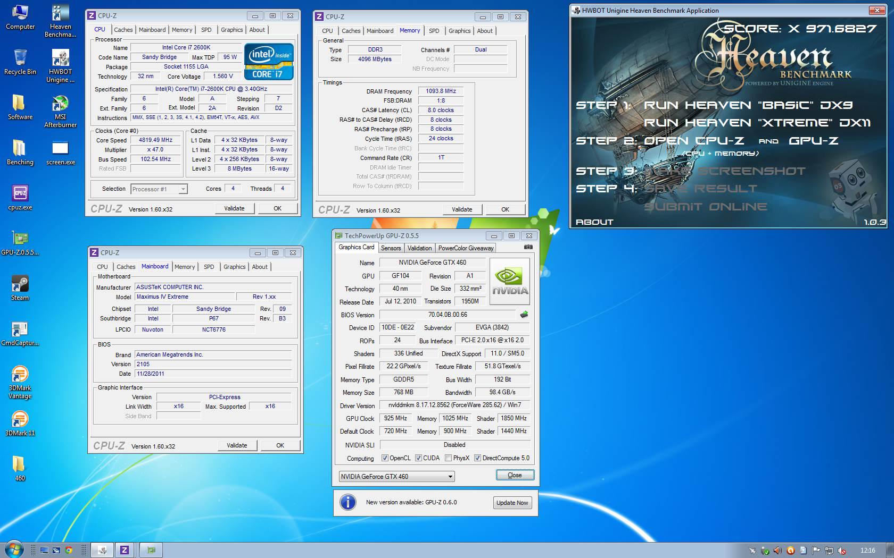This screenshot has width=894, height=558.
Task: Click RUN HEAVEN "XTREME" DX11
Action: click(x=757, y=123)
